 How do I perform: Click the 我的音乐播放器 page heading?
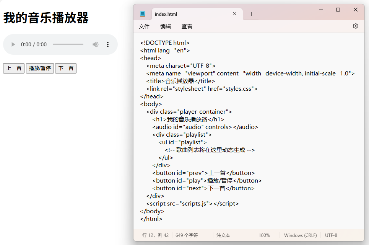46,18
